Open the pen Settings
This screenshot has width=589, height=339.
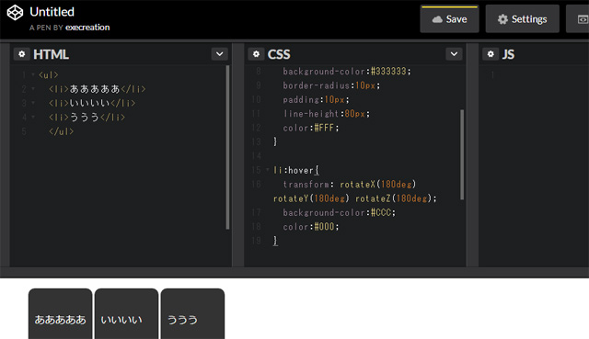tap(522, 19)
